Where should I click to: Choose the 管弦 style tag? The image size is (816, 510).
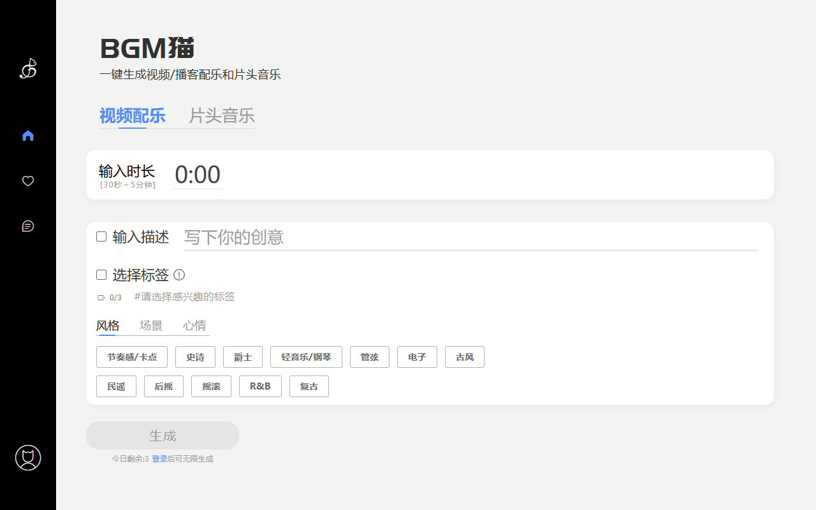click(370, 357)
